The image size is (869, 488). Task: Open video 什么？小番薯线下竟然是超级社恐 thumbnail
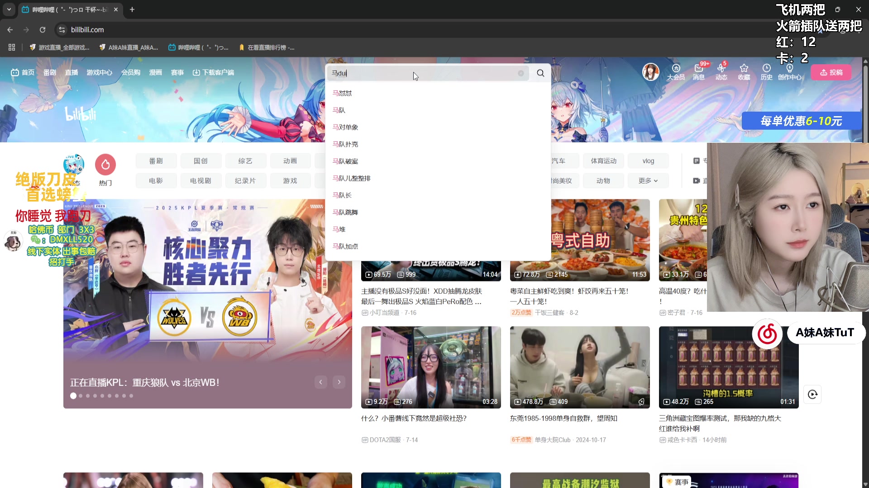coord(431,367)
